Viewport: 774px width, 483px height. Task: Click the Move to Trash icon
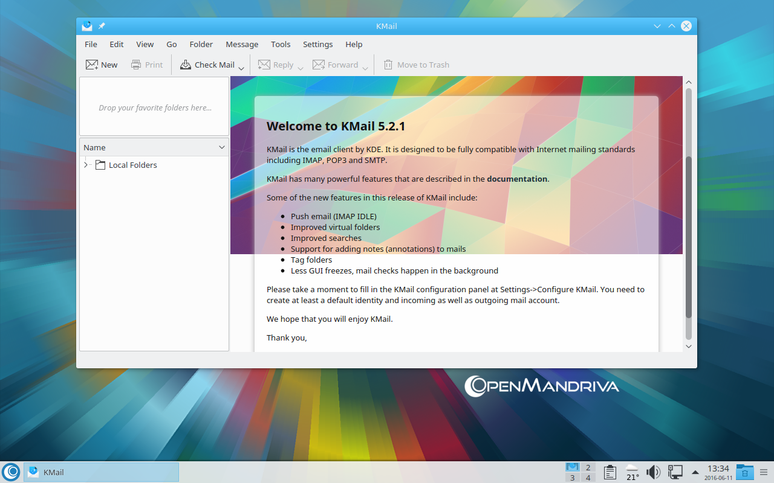(x=388, y=65)
